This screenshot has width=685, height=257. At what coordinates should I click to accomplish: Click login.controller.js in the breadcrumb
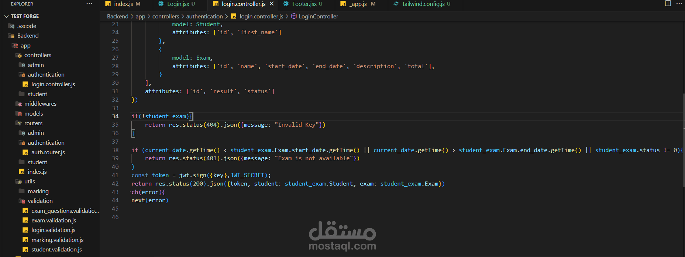coord(261,16)
